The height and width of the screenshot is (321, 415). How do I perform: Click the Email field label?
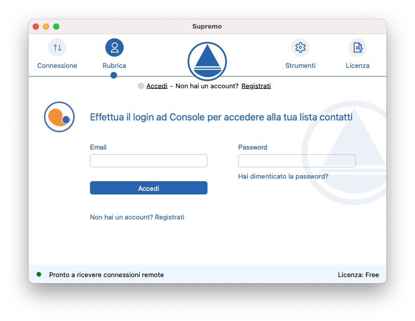tap(98, 147)
